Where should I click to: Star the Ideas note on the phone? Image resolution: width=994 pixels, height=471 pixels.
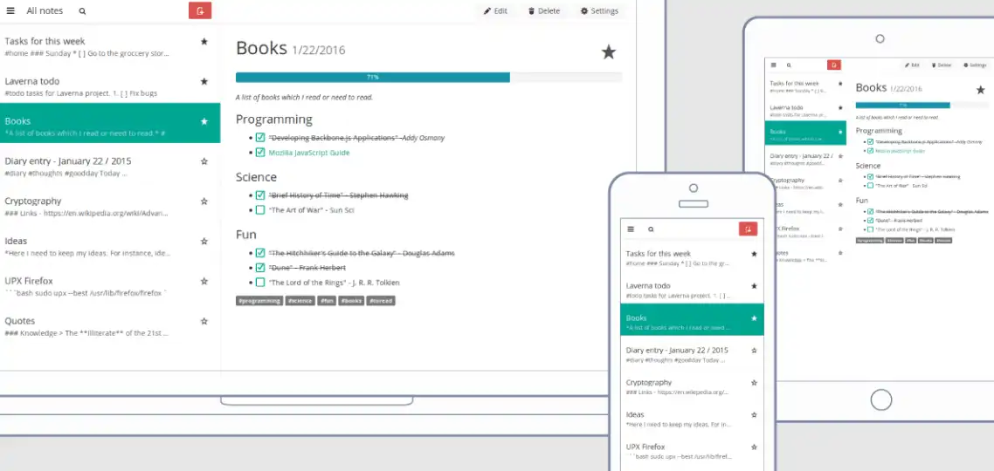(x=754, y=414)
